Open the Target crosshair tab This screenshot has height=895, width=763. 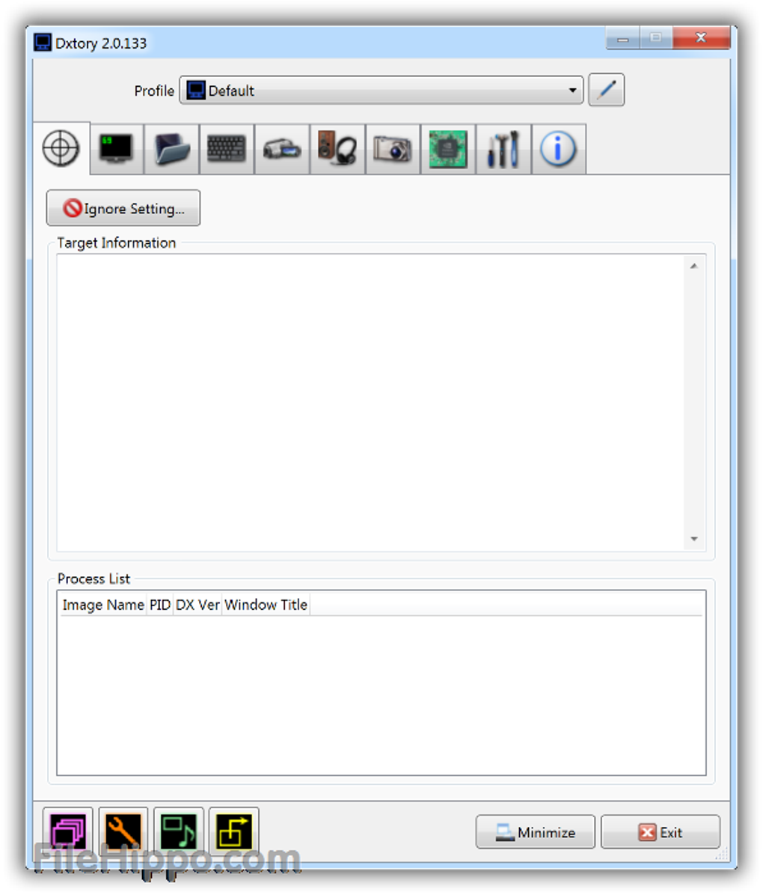pos(61,149)
